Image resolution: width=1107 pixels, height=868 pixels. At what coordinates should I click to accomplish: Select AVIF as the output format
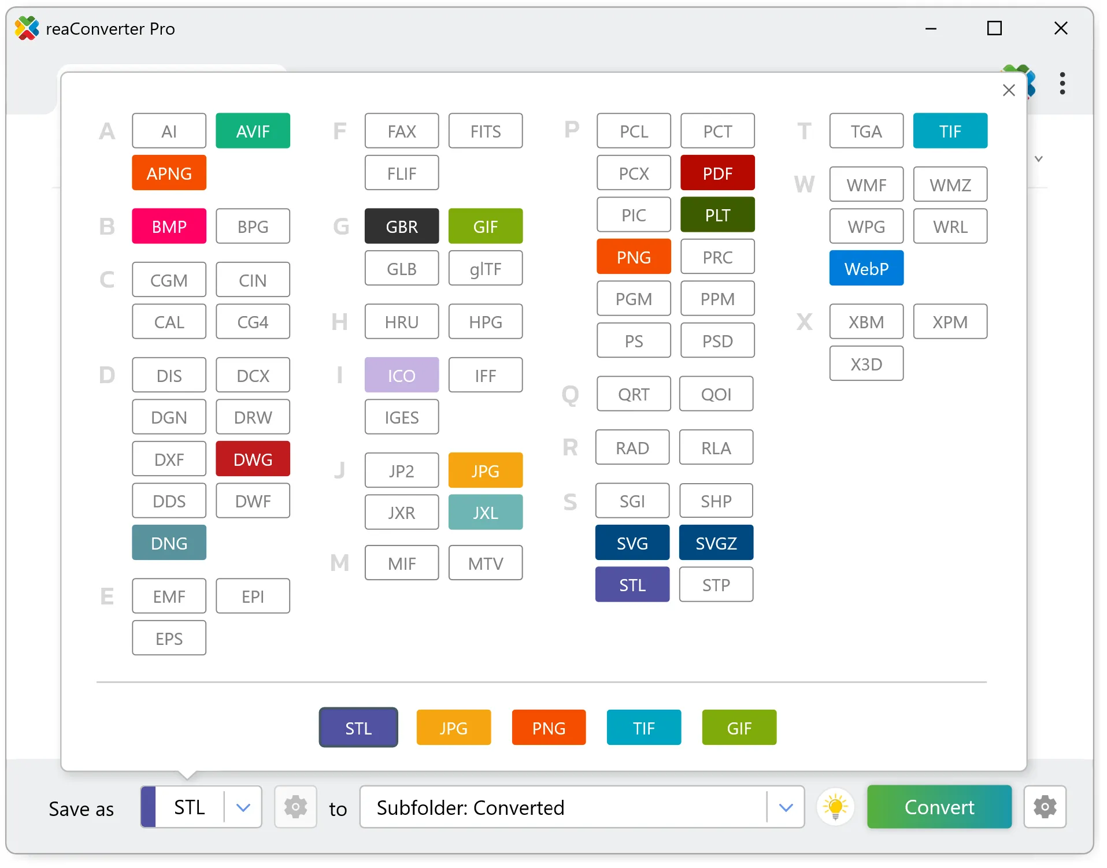(x=253, y=131)
